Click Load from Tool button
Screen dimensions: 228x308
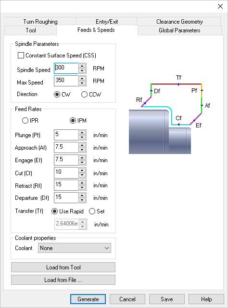[x=63, y=267]
